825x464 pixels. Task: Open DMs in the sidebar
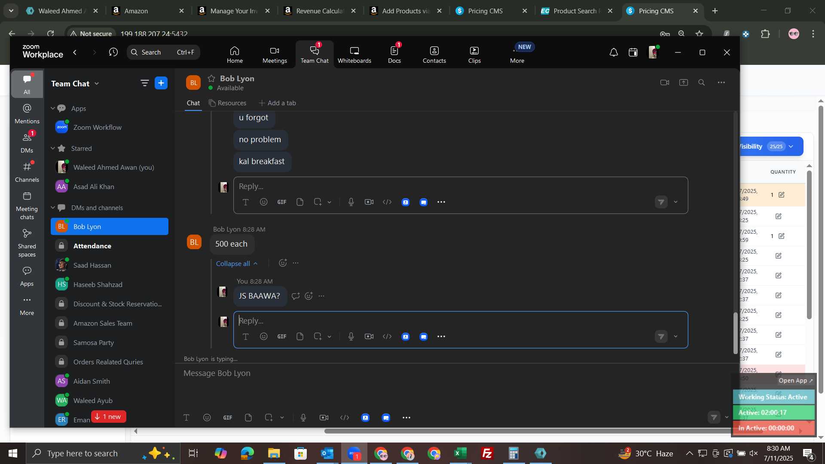coord(27,142)
